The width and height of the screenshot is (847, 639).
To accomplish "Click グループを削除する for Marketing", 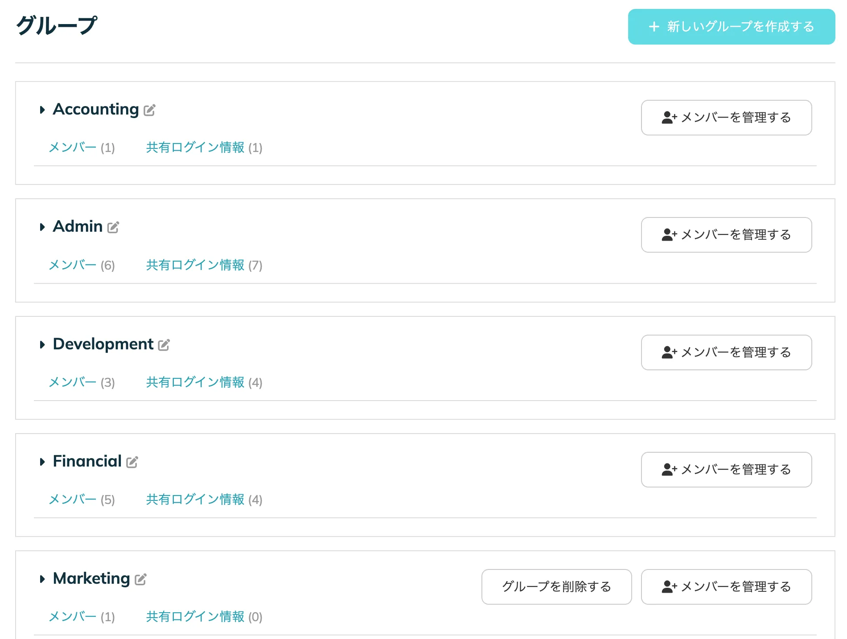I will [x=556, y=586].
